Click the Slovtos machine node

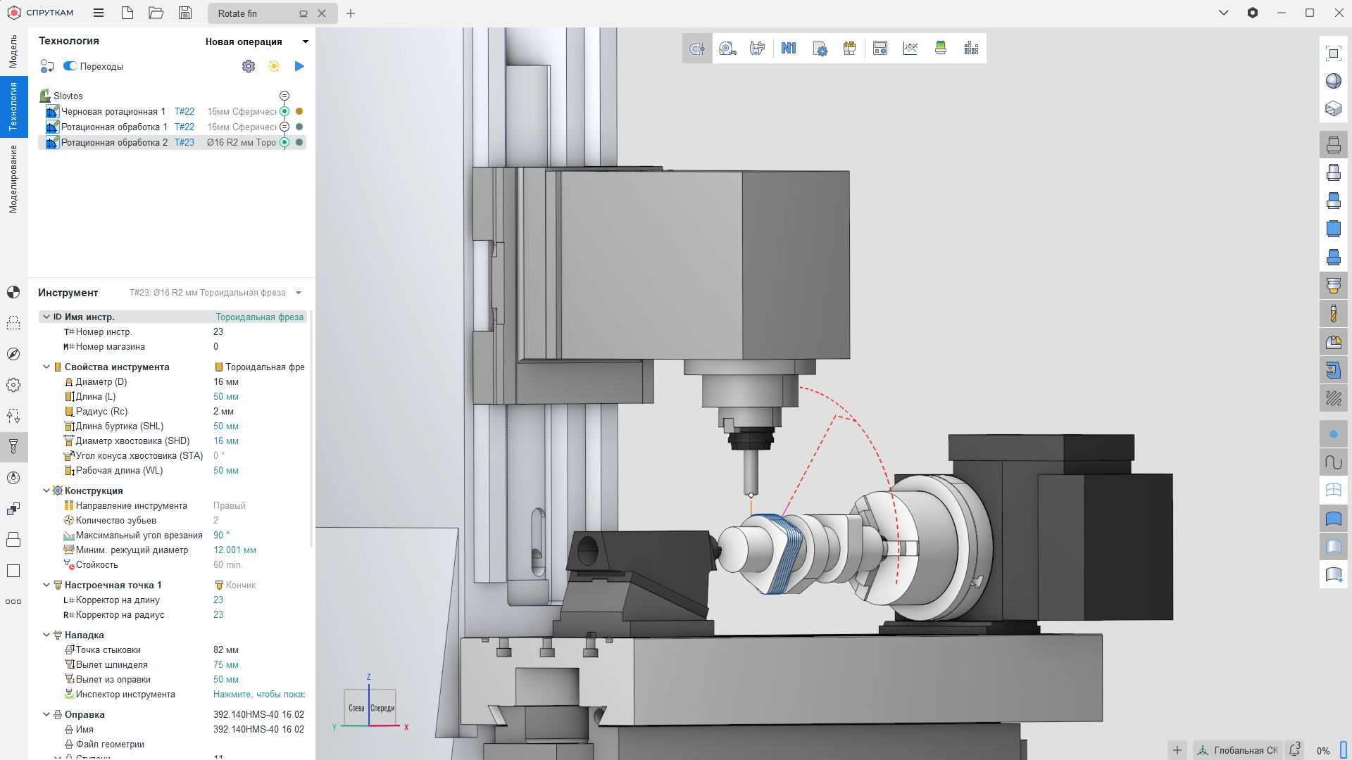[68, 96]
